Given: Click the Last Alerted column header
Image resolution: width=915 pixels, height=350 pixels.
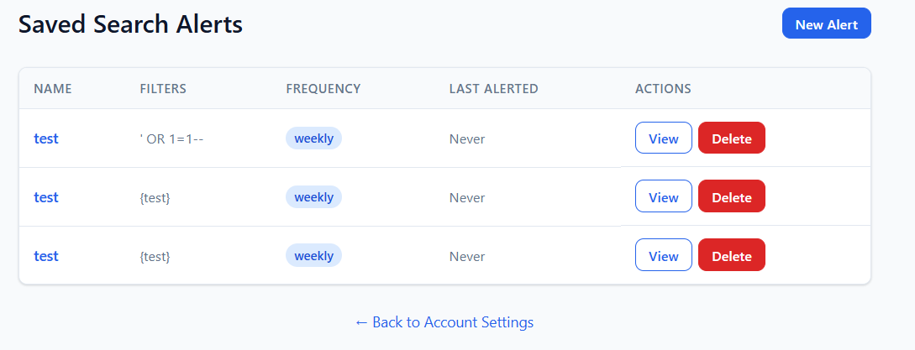Looking at the screenshot, I should 493,89.
